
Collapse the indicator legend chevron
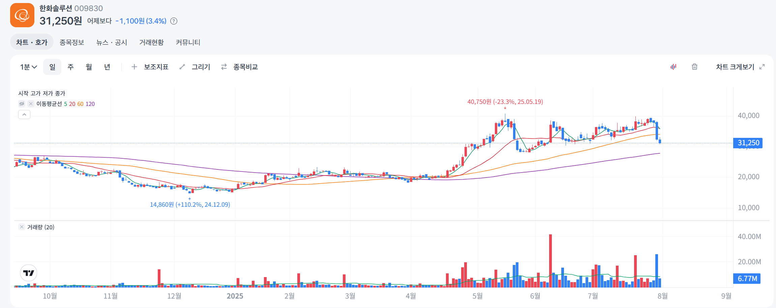click(x=24, y=115)
